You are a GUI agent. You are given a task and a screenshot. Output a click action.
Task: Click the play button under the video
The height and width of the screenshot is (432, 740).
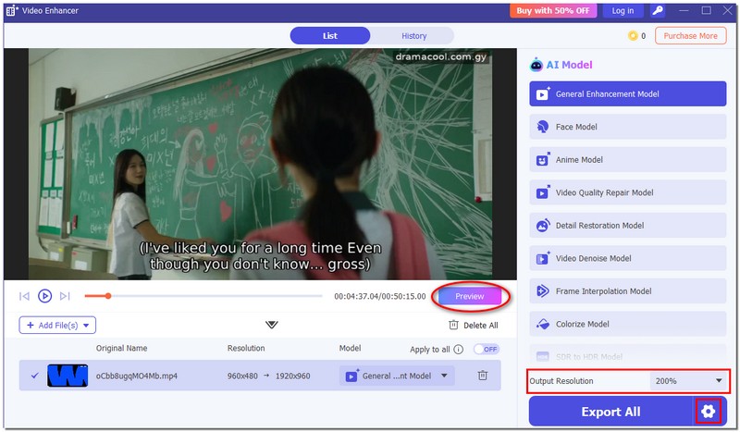[44, 296]
